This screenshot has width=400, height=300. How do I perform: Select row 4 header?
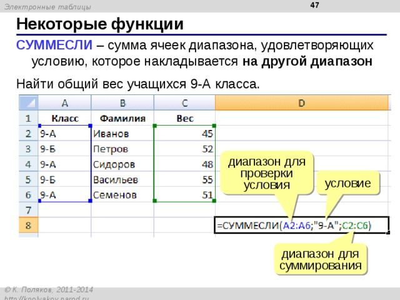point(29,164)
